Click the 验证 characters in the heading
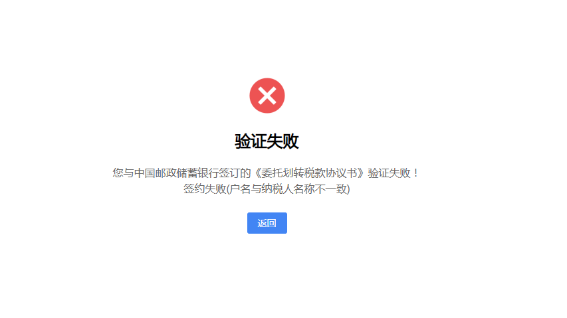 251,141
